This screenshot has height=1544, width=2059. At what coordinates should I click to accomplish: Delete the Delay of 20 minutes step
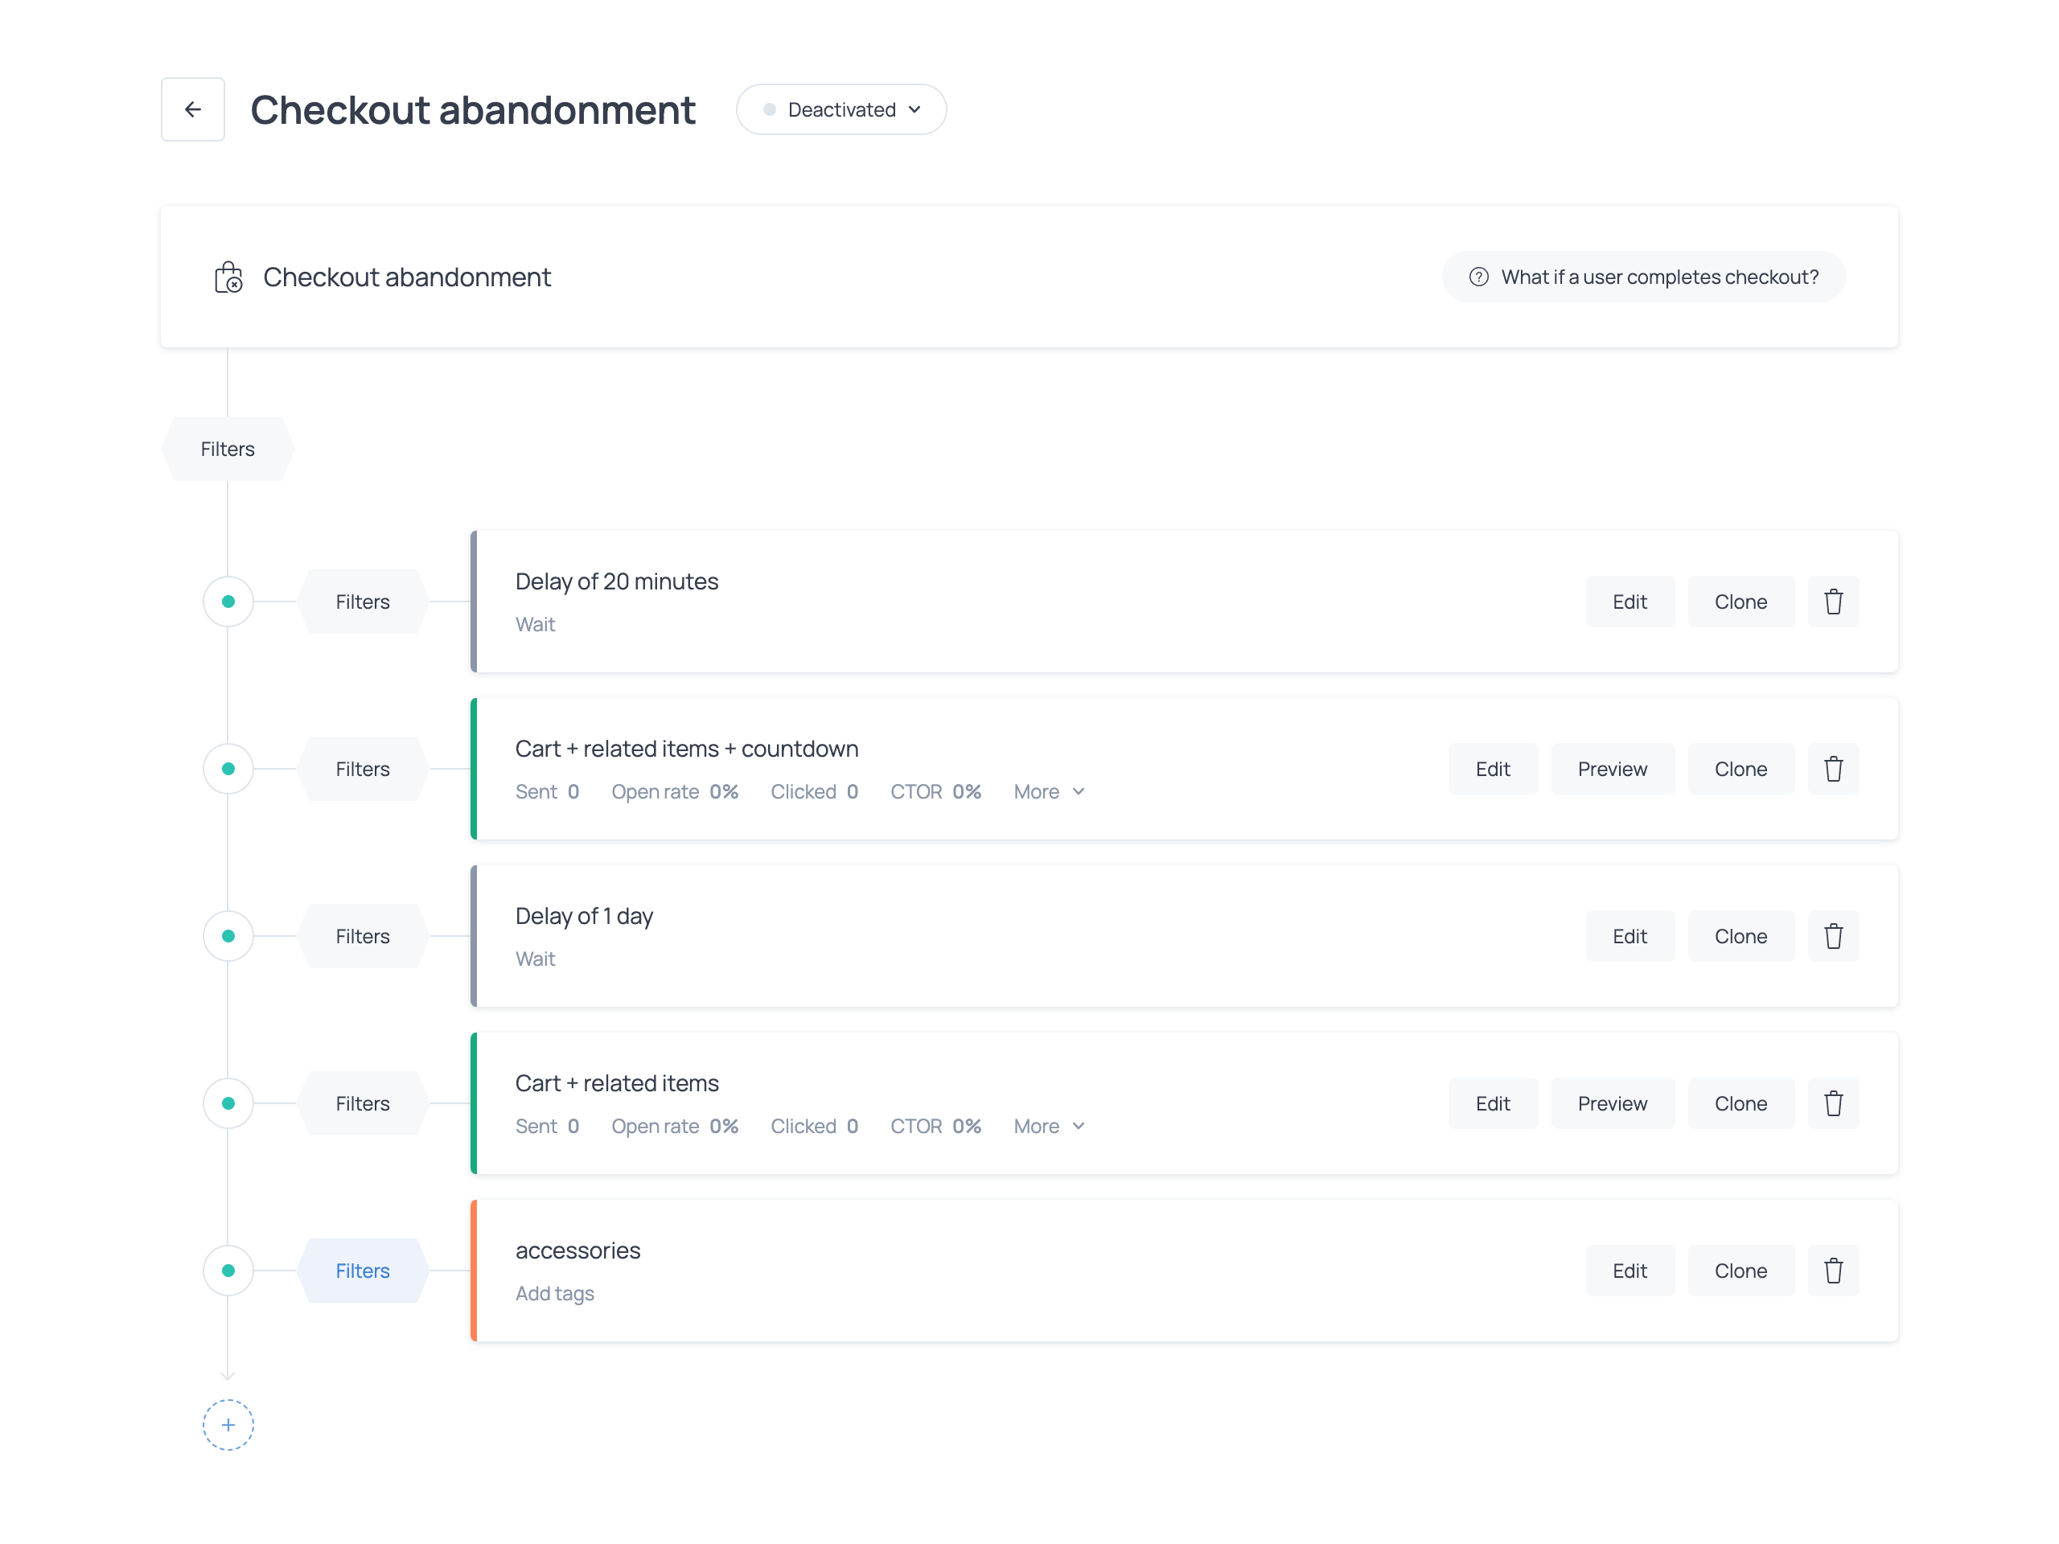pos(1833,602)
